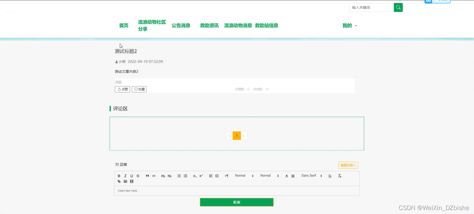The image size is (474, 214).
Task: Open the Sans Serif font dropdown
Action: tap(312, 176)
